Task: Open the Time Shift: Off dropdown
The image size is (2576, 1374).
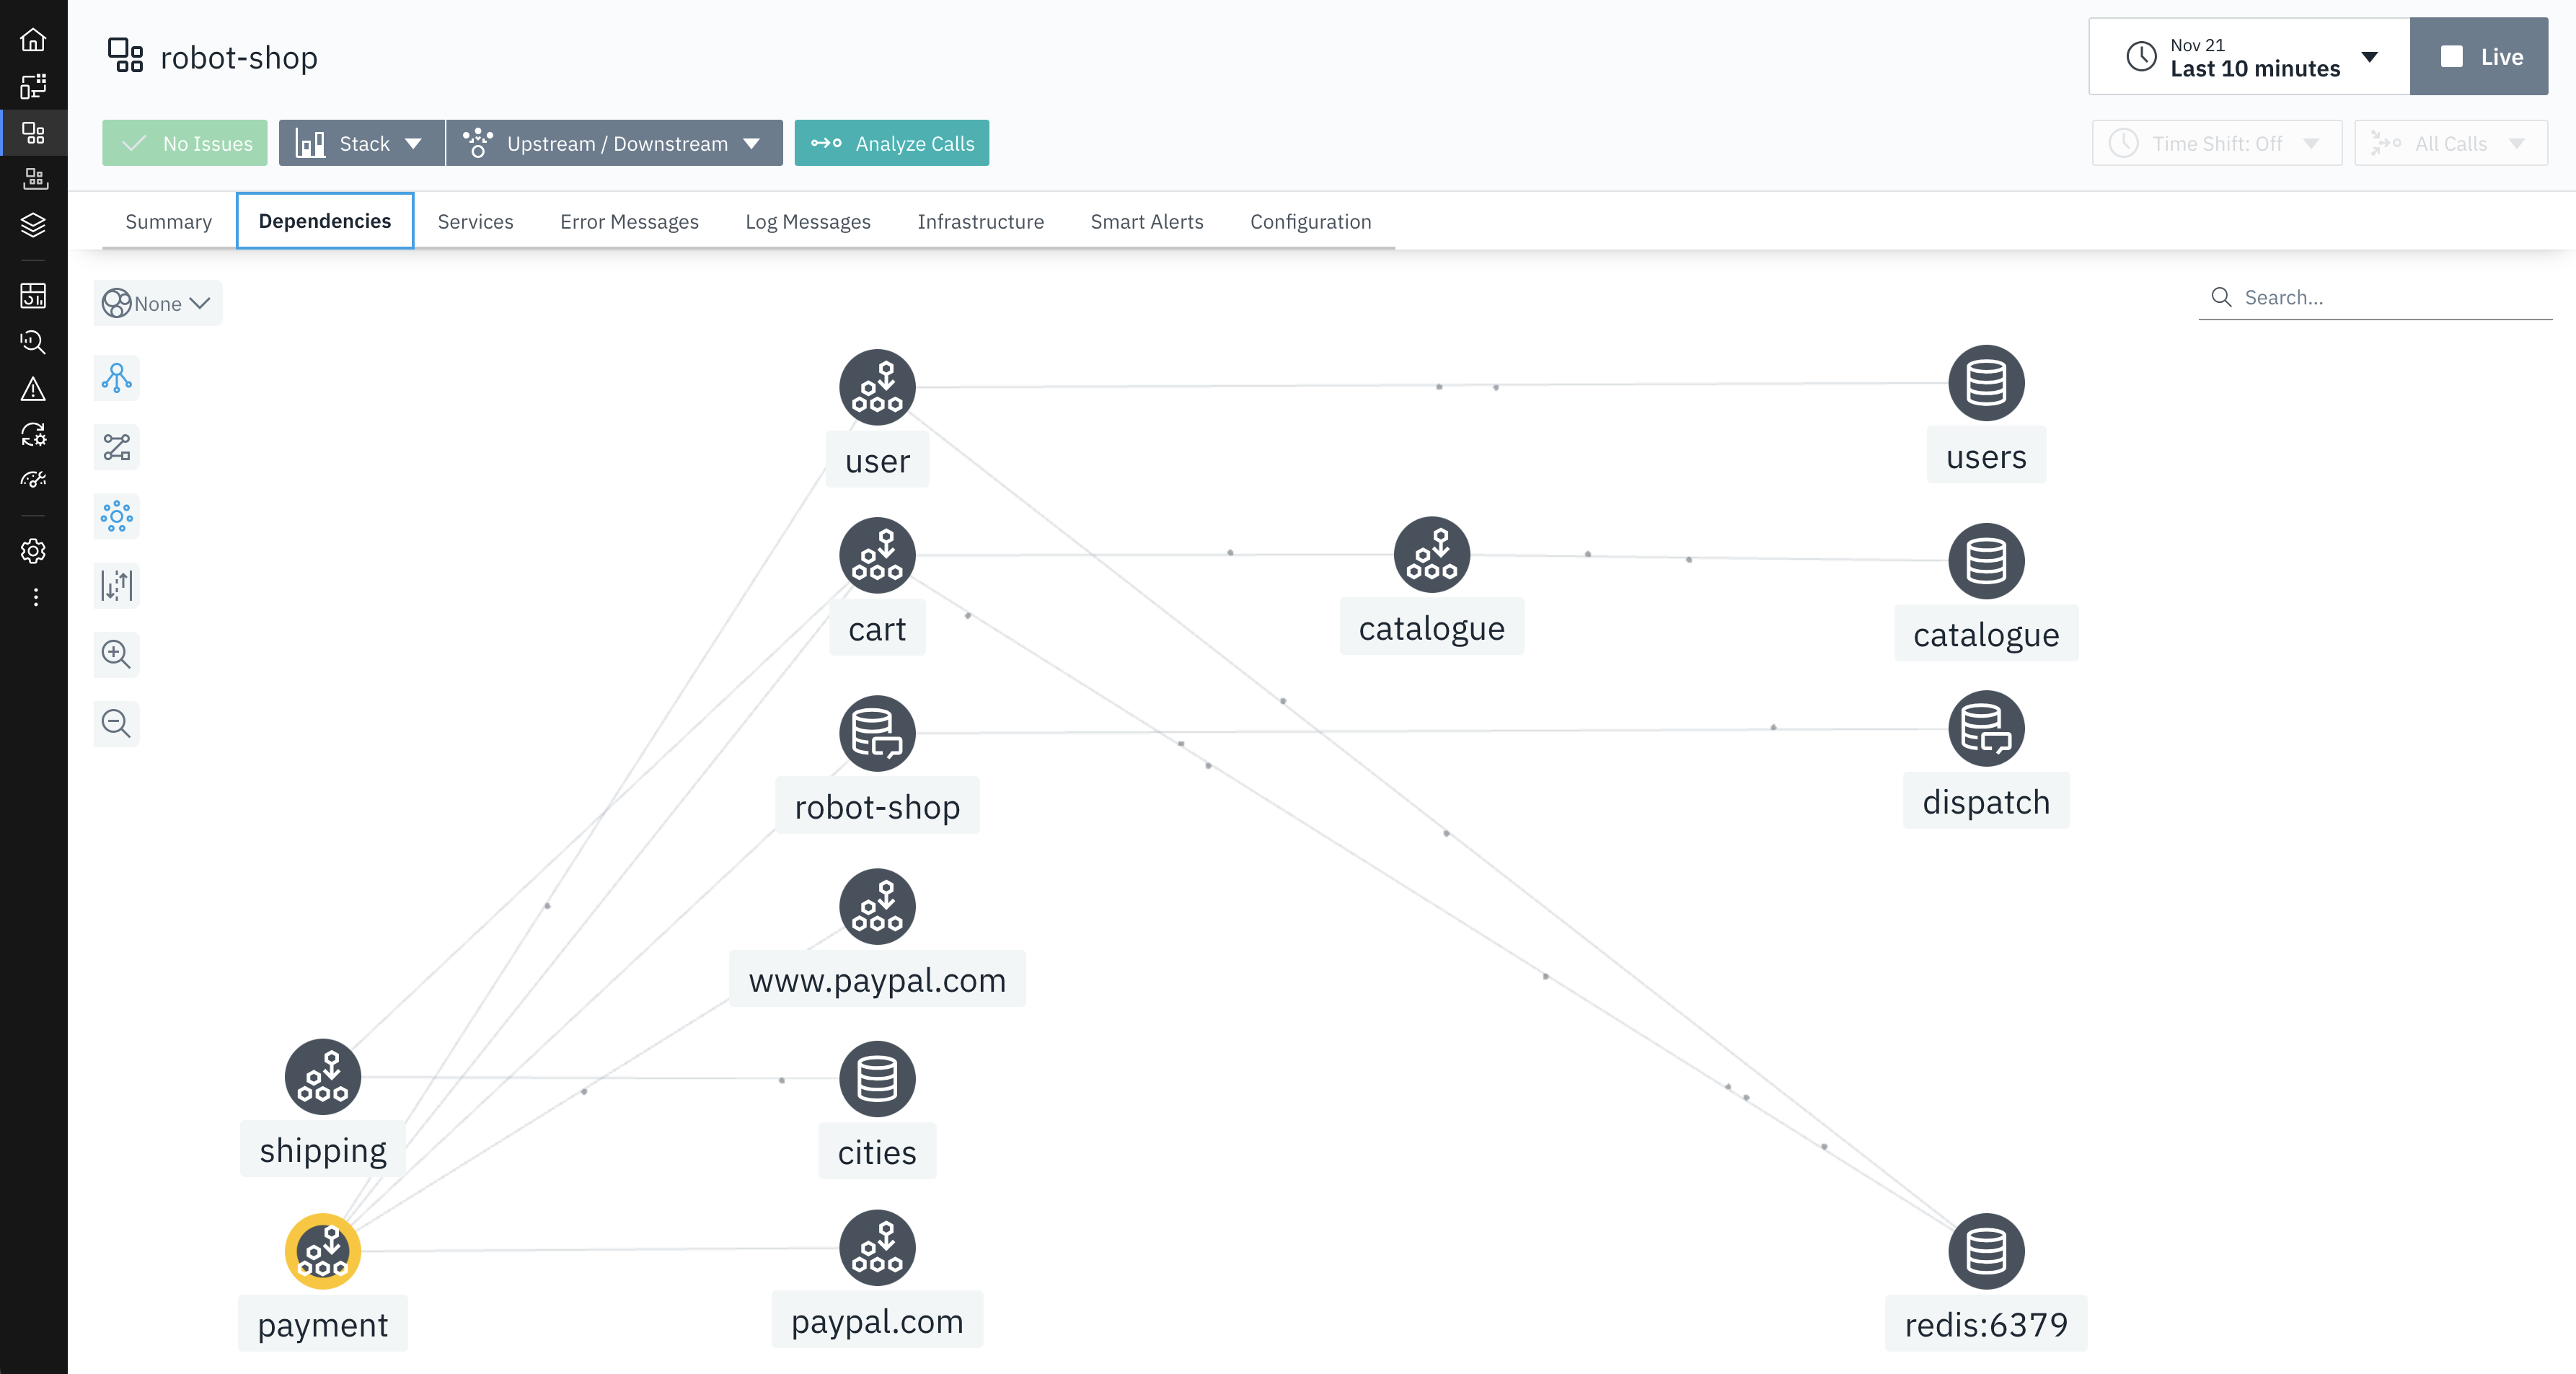Action: (2216, 143)
